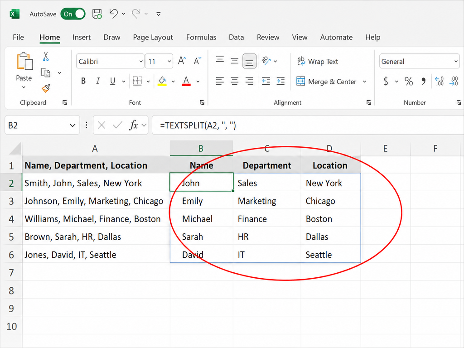Click the Align Right icon
Image resolution: width=464 pixels, height=348 pixels.
point(250,81)
